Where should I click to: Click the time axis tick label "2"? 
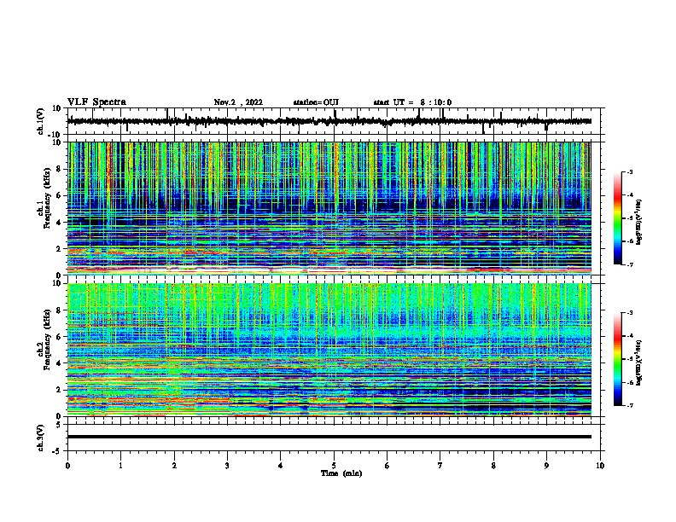[174, 466]
